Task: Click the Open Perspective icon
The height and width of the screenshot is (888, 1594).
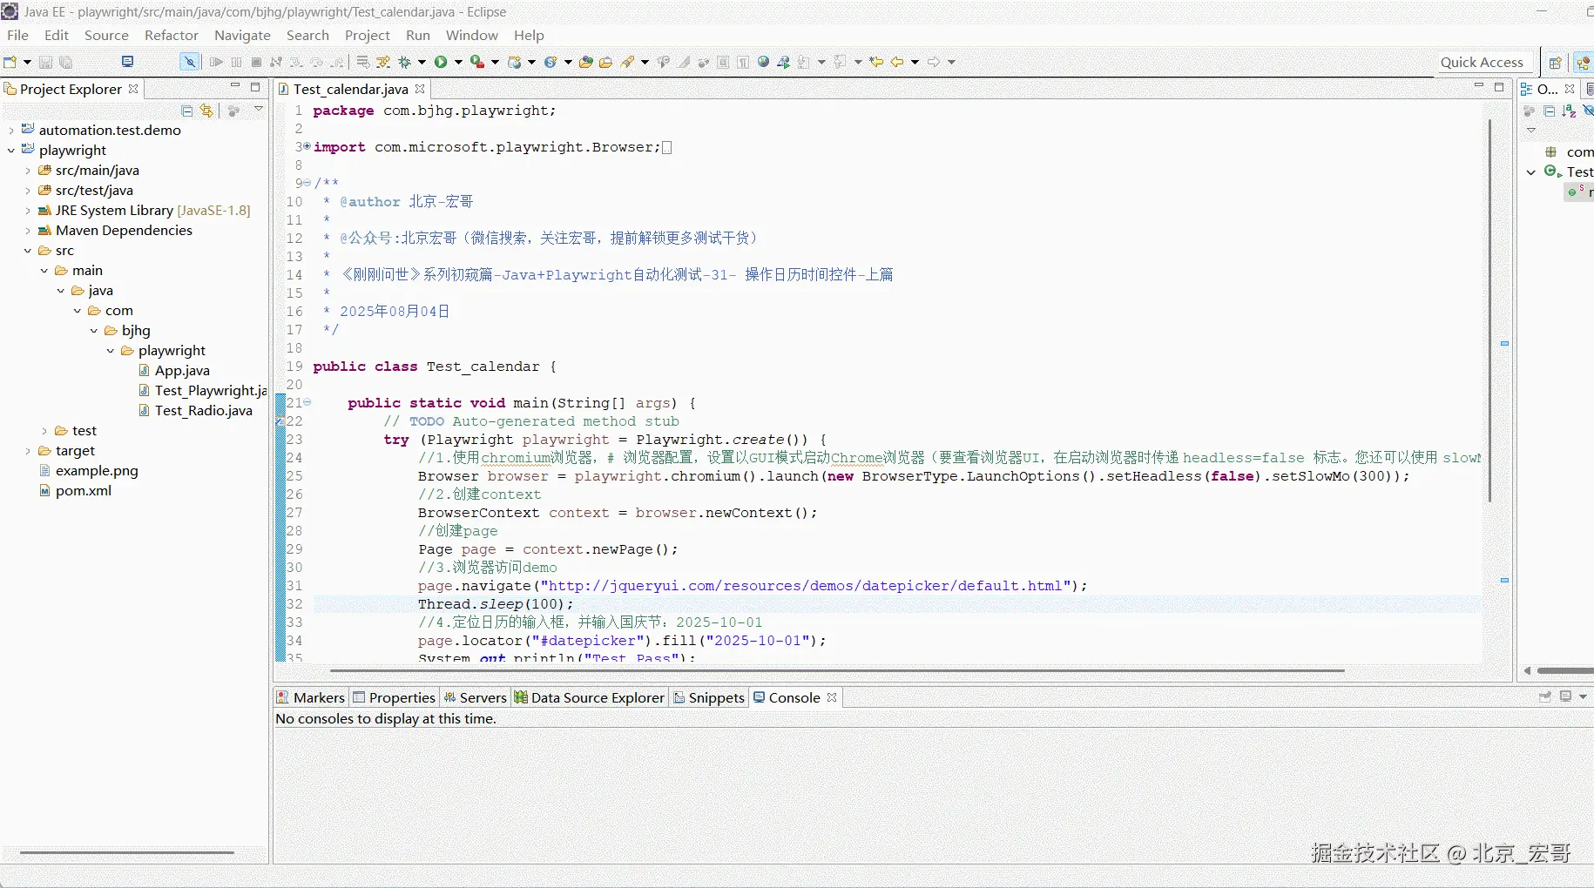Action: [1555, 63]
